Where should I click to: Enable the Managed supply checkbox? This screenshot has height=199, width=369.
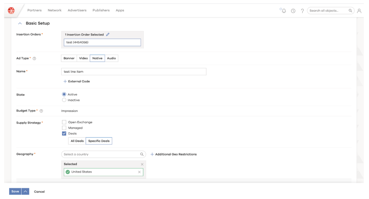click(64, 128)
